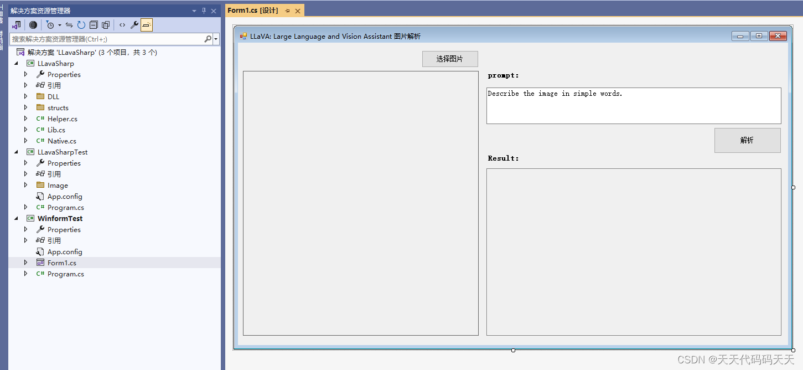Expand the DLL folder
This screenshot has height=370, width=803.
click(25, 96)
